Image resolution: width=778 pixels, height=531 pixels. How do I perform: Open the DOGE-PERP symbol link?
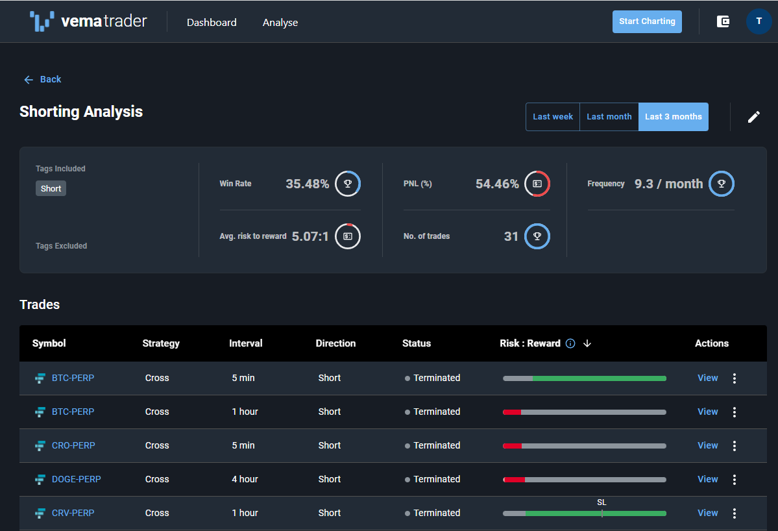[77, 479]
